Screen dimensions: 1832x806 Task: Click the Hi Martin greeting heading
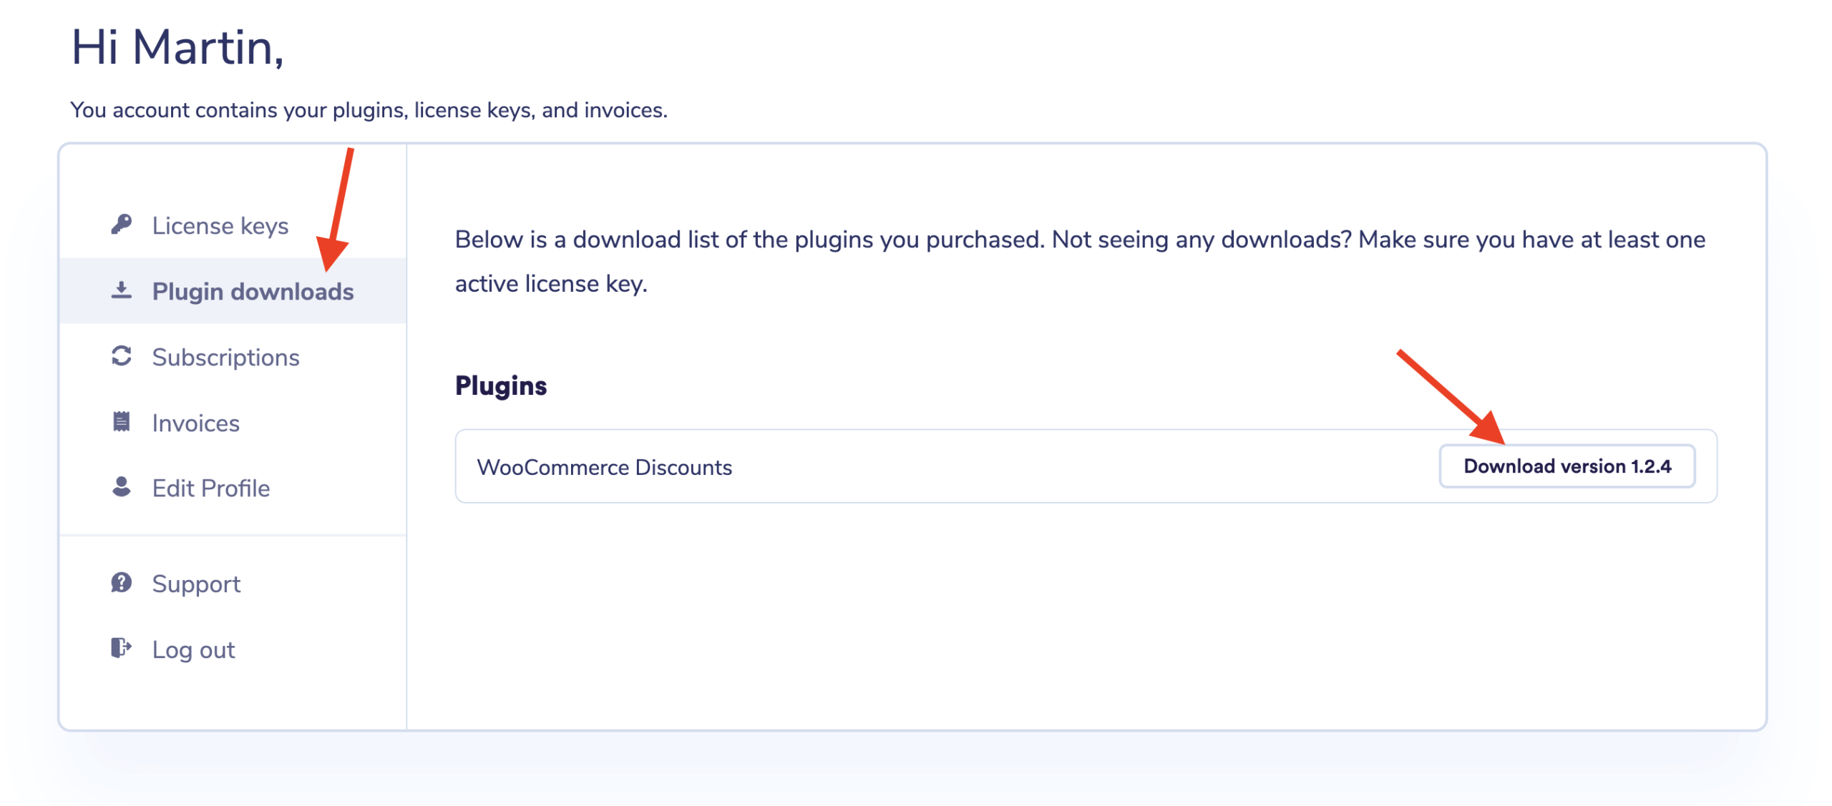pos(177,48)
